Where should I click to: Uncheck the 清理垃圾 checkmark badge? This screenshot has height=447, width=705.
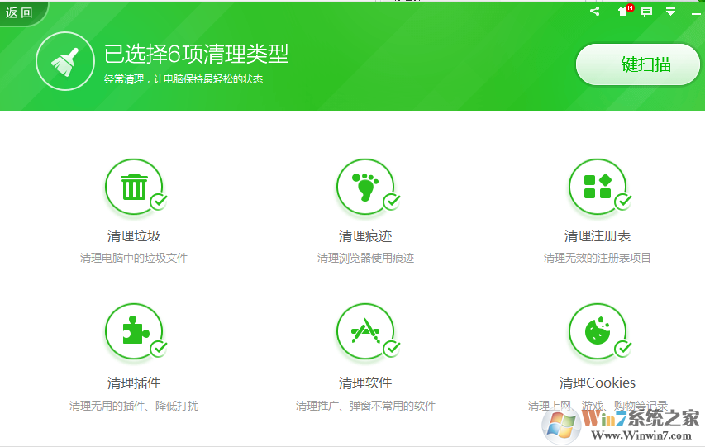(159, 202)
